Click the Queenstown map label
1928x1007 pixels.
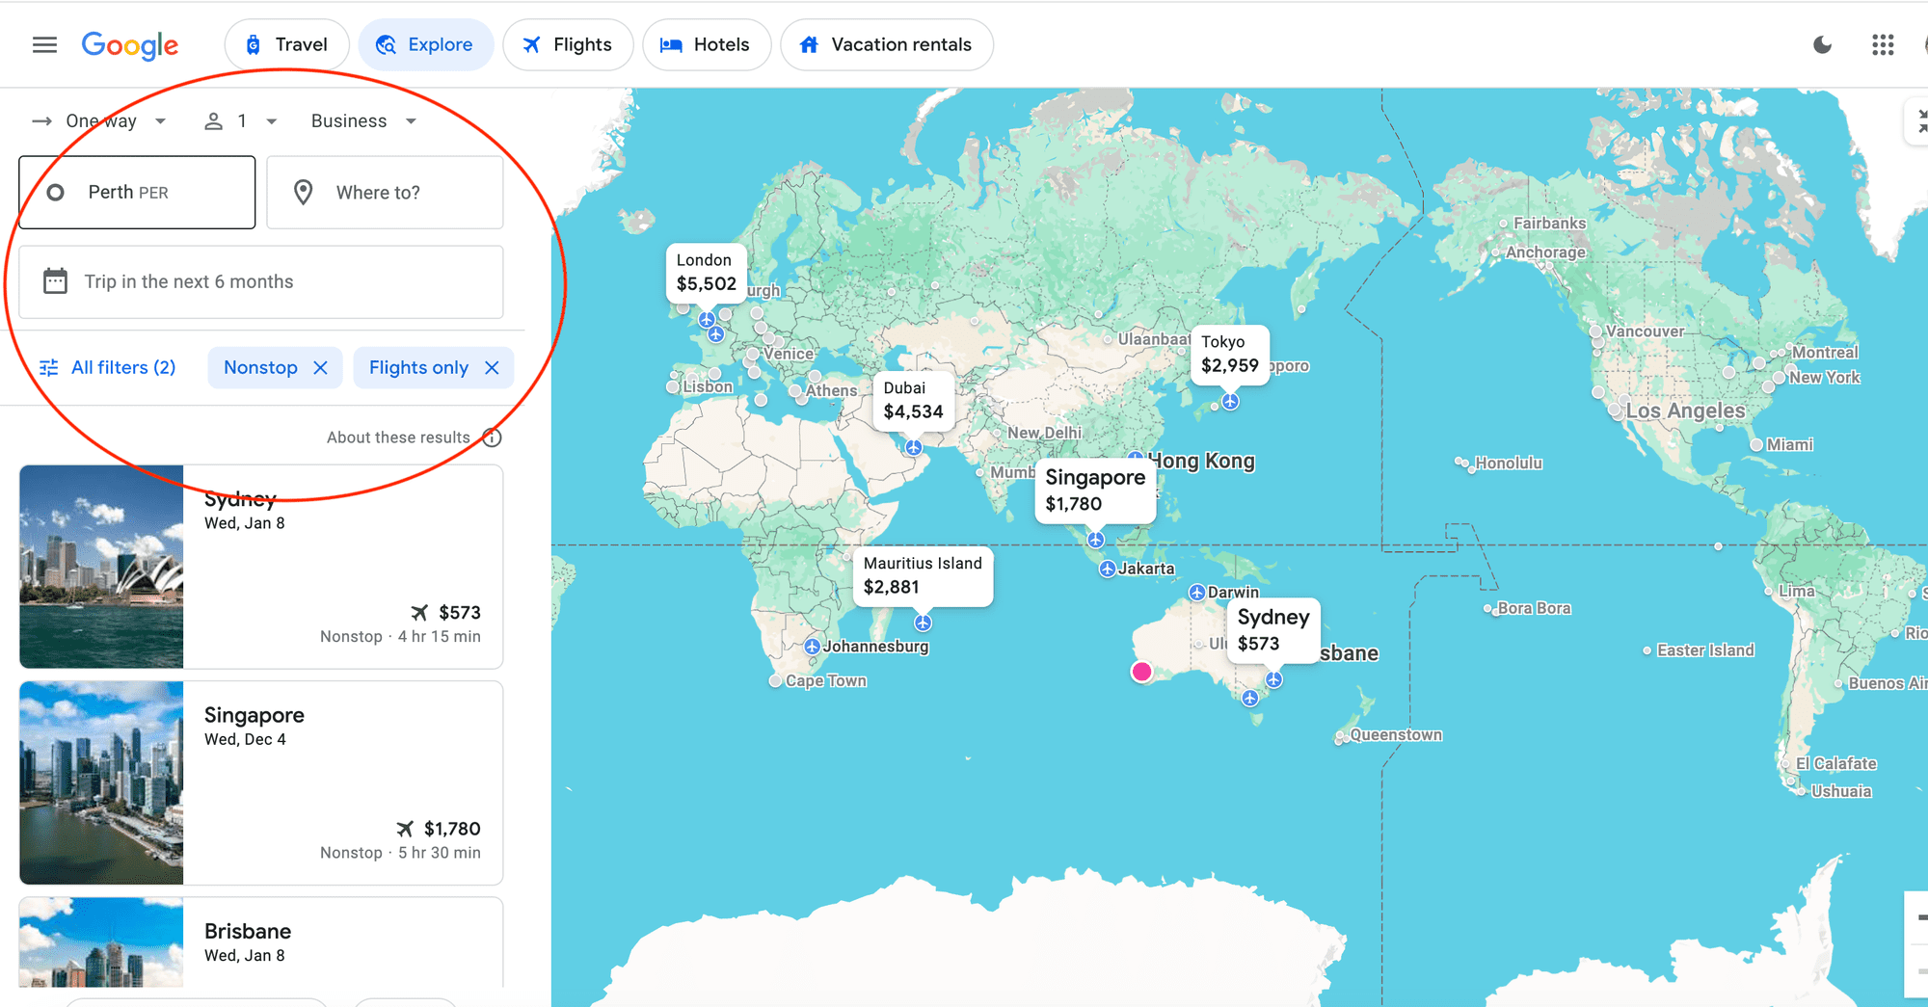tap(1396, 734)
